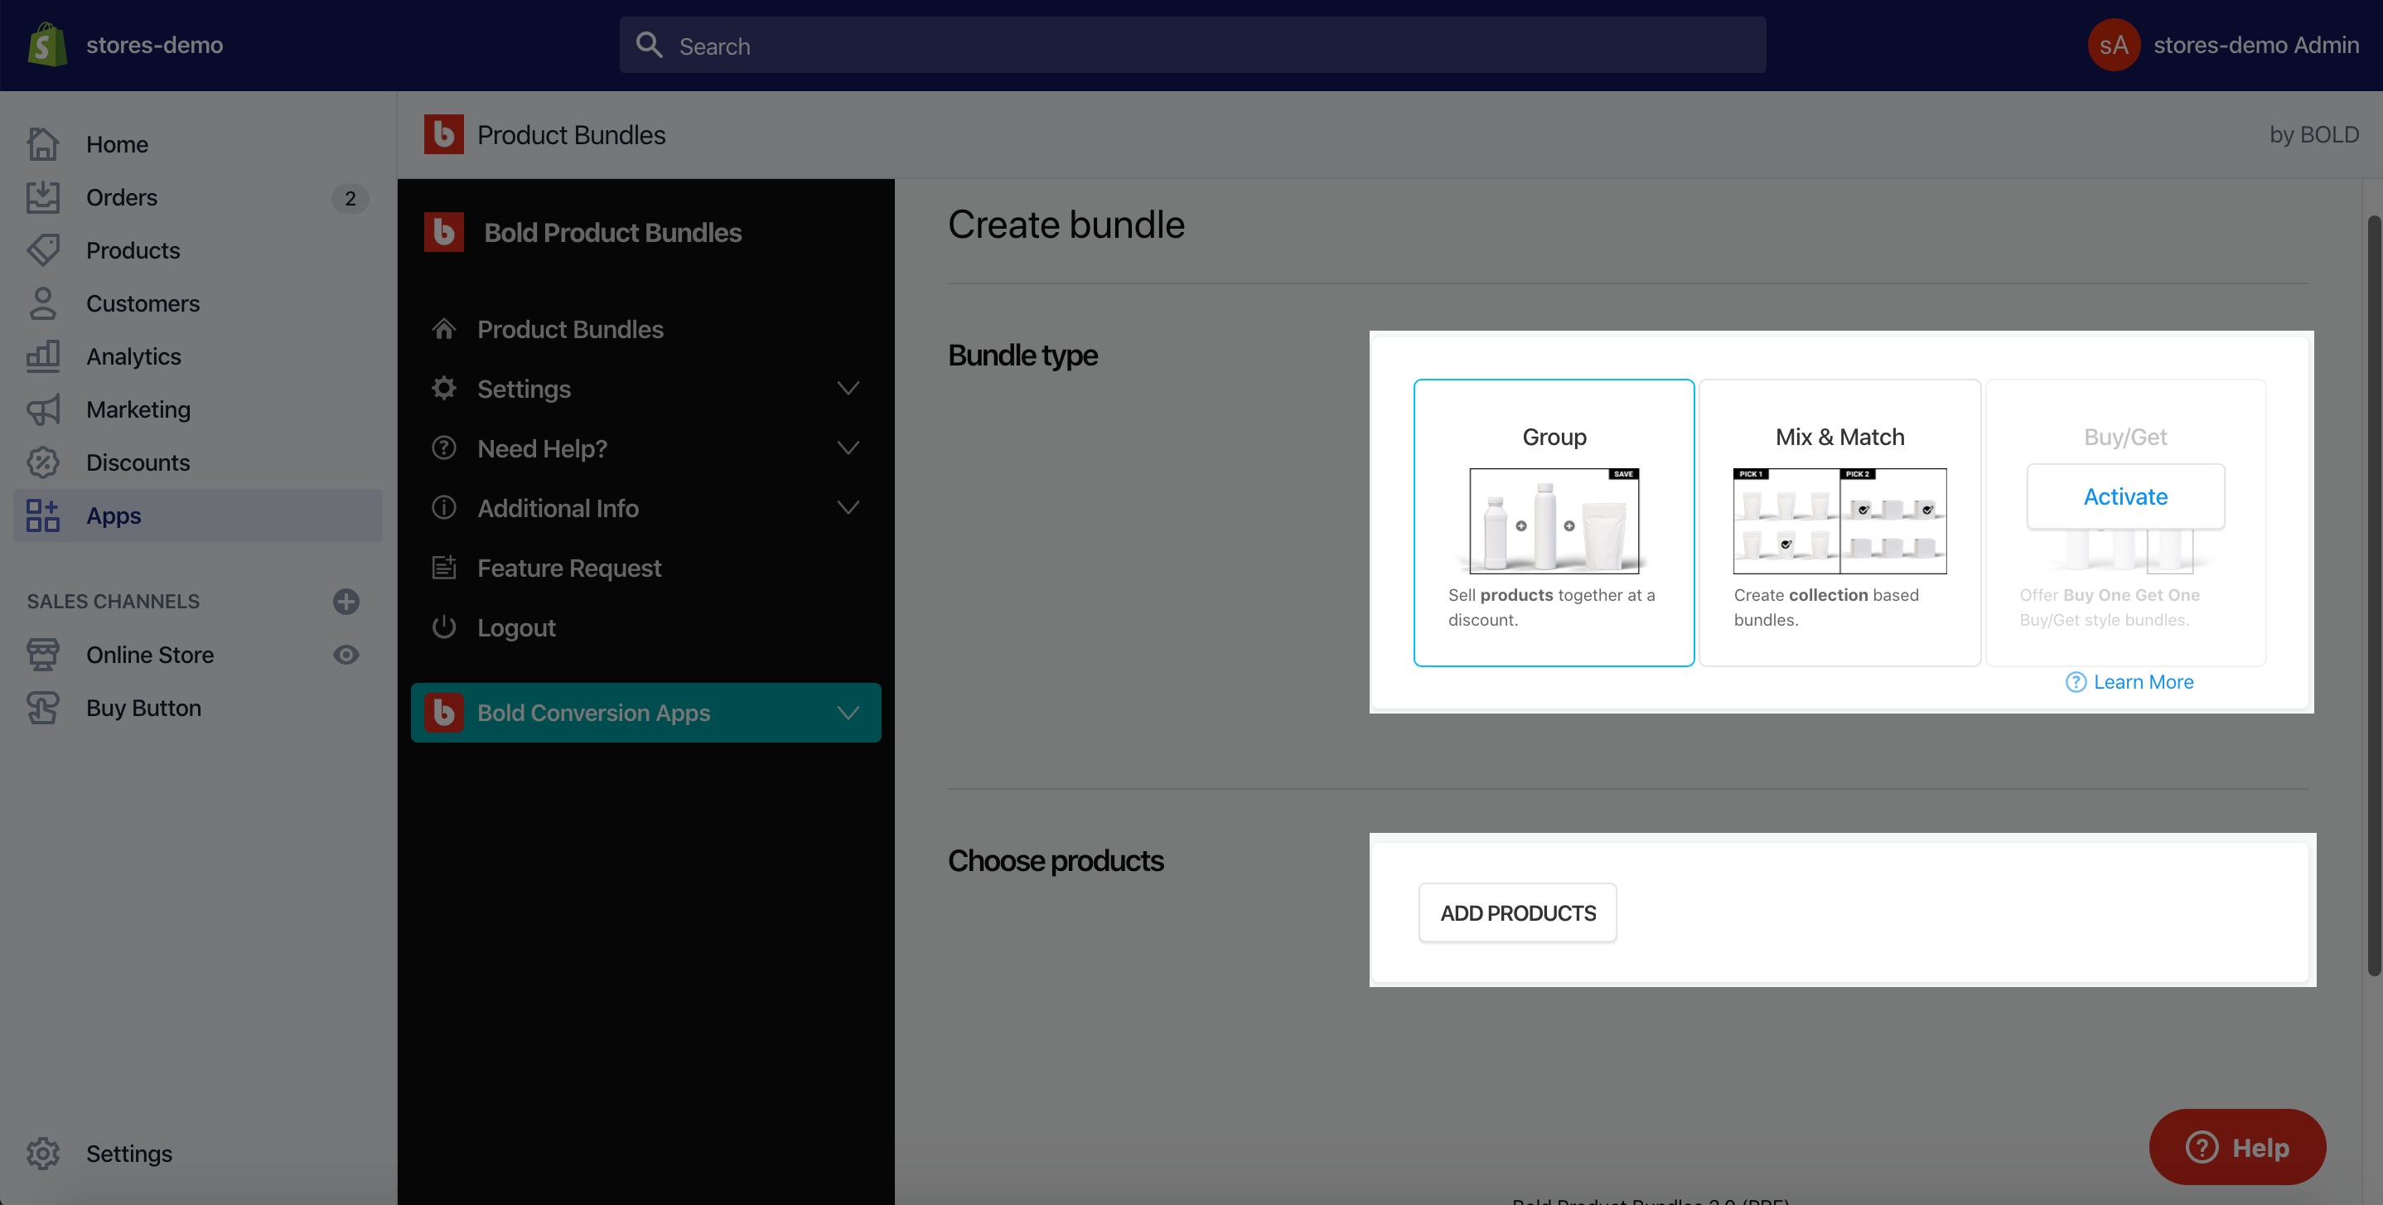Click the Shopify bag logo
Viewport: 2383px width, 1205px height.
tap(46, 45)
